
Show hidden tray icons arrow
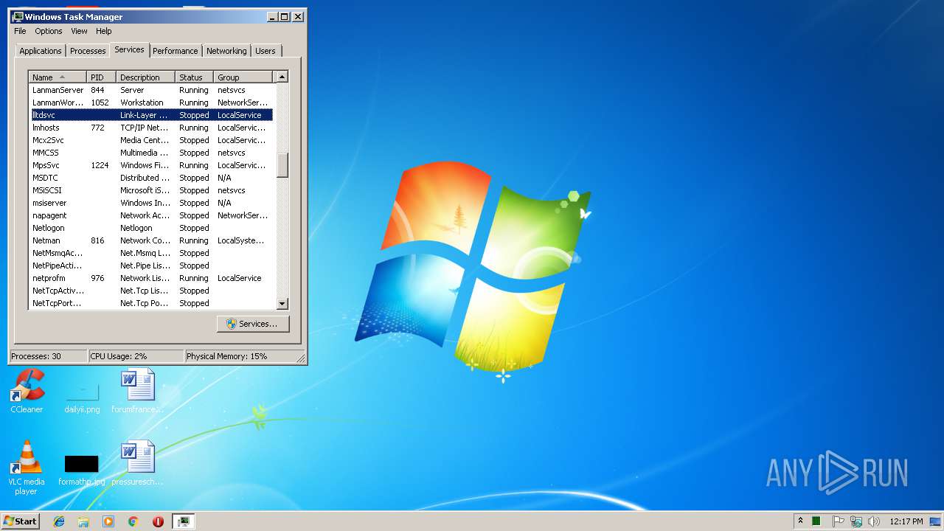tap(800, 521)
